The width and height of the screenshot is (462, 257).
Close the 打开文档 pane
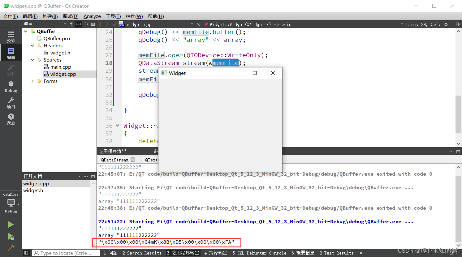coord(93,176)
